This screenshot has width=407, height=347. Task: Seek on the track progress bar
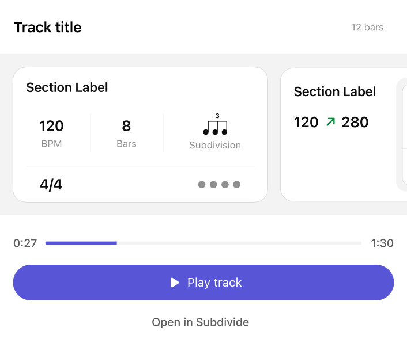point(203,243)
